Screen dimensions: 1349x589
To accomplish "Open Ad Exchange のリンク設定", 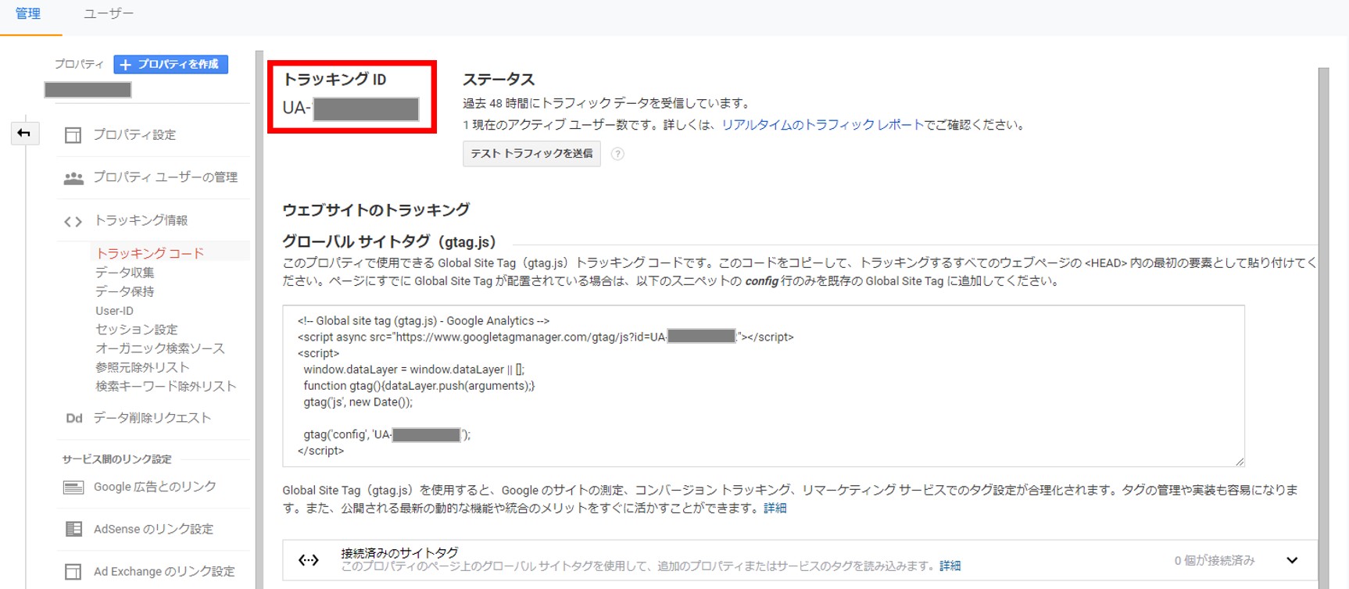I will [164, 571].
